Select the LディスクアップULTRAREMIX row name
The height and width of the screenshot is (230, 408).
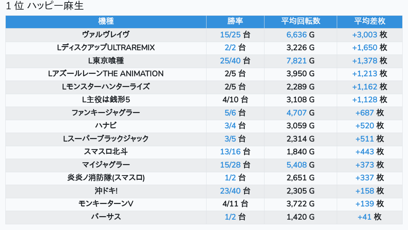coord(106,48)
